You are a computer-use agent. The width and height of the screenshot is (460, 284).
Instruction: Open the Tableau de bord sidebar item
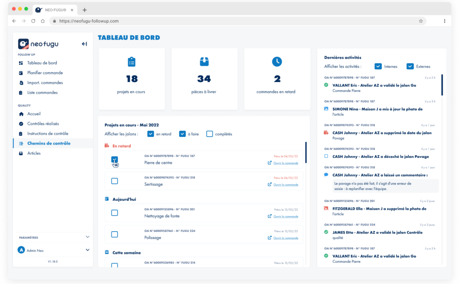42,63
